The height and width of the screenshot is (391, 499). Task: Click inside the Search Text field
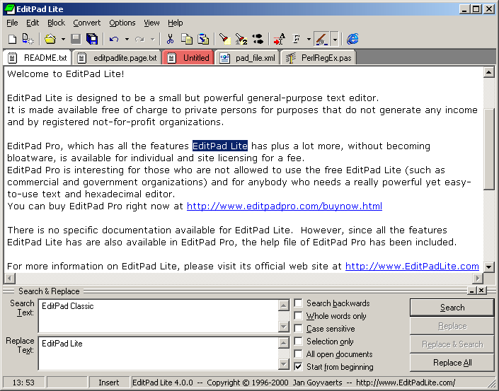coord(159,316)
